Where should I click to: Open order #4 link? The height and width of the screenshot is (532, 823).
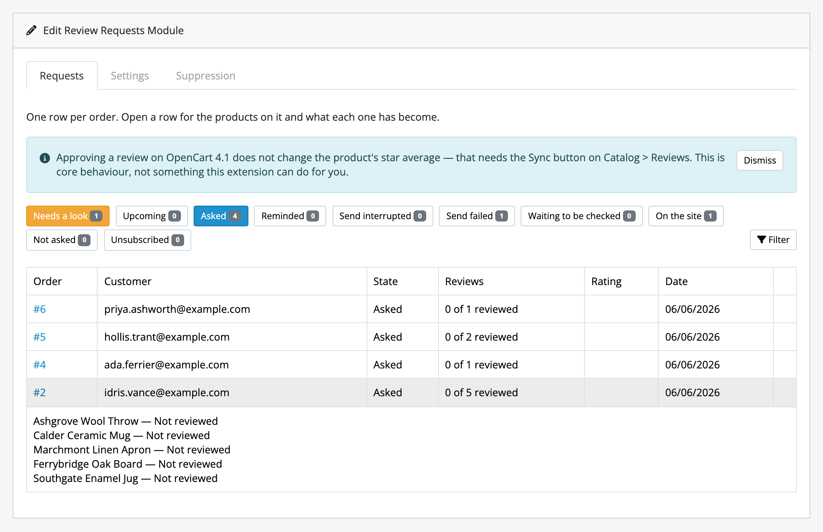40,364
